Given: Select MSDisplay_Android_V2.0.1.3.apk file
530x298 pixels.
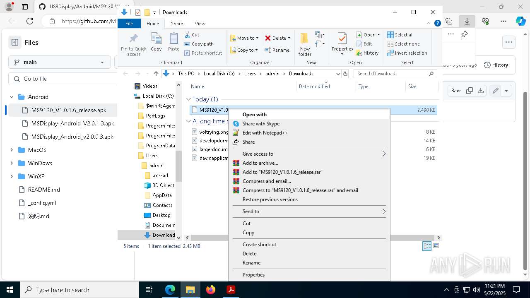Looking at the screenshot, I should [x=73, y=123].
